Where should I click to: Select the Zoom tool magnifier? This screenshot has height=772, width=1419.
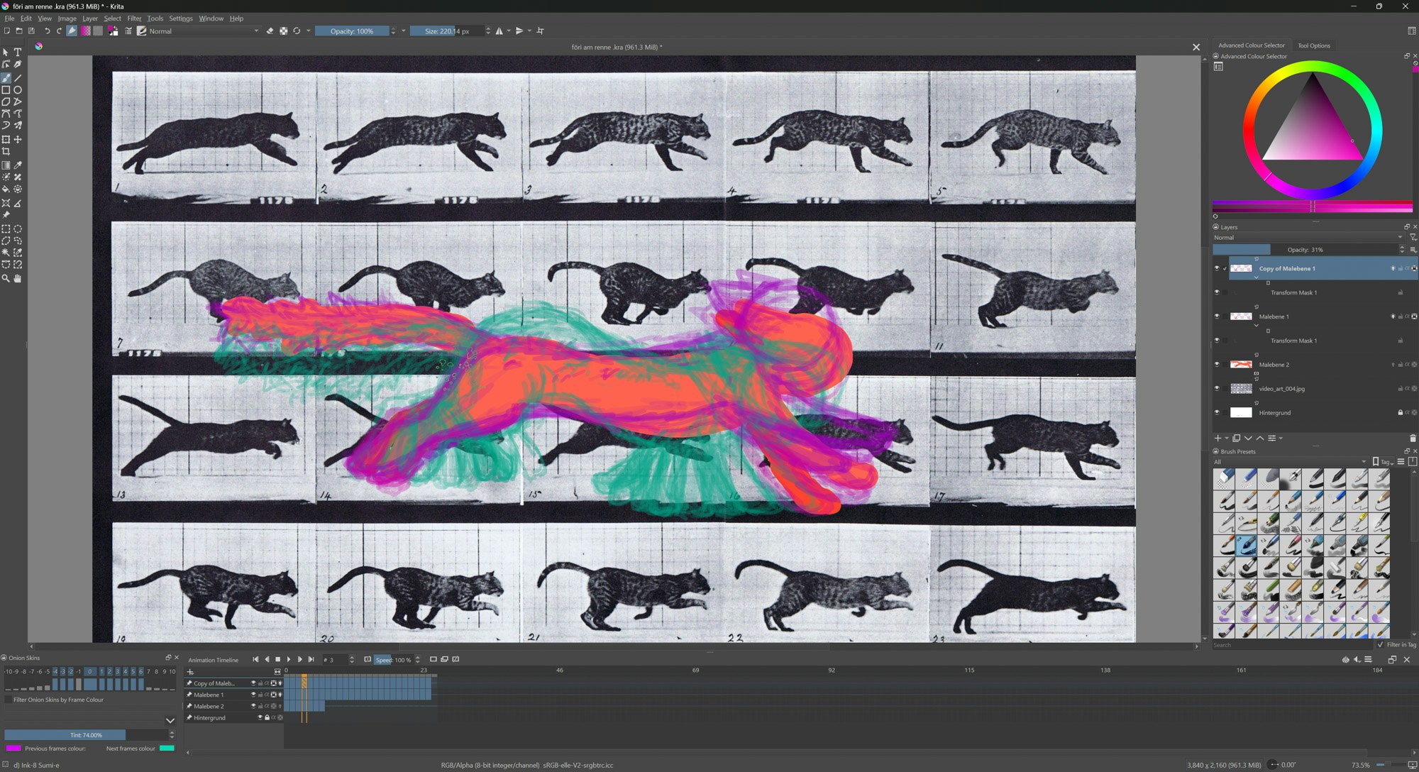point(6,279)
